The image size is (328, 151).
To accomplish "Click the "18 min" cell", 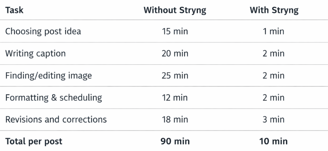I will click(175, 120).
